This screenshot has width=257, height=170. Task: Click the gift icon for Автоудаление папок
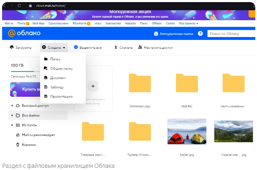[156, 34]
